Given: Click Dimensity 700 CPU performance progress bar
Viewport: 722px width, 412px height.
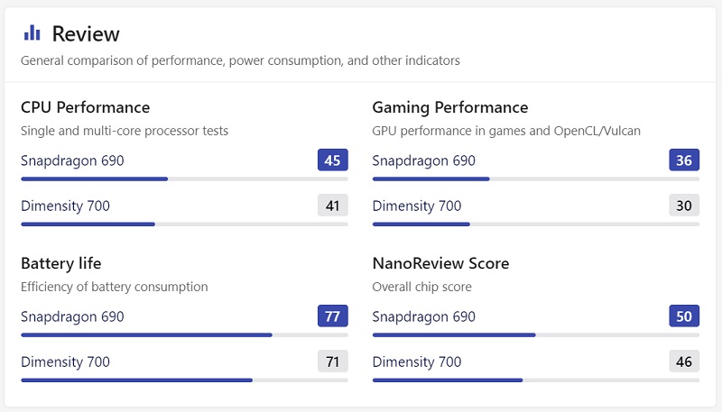Looking at the screenshot, I should [x=184, y=224].
